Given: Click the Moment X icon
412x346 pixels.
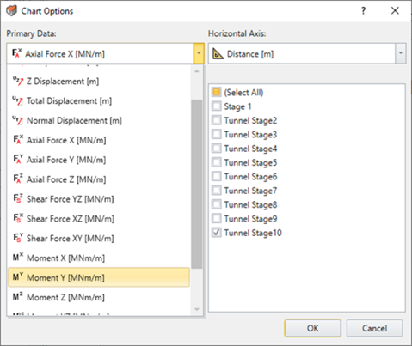Looking at the screenshot, I should click(18, 258).
